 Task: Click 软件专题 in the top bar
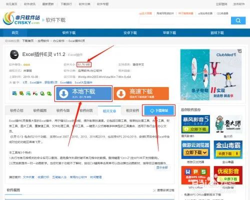pos(102,4)
